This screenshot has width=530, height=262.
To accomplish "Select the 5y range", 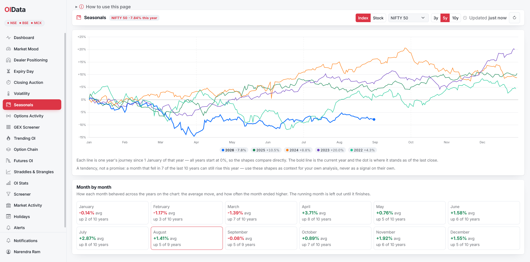I will coord(445,18).
